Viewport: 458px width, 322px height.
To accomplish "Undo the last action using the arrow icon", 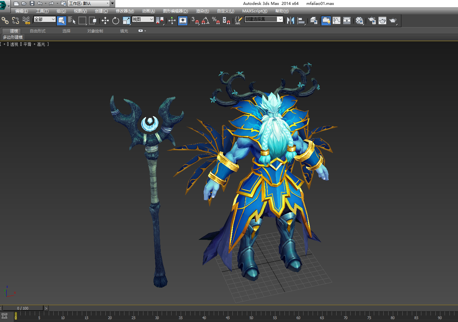I will (x=40, y=4).
